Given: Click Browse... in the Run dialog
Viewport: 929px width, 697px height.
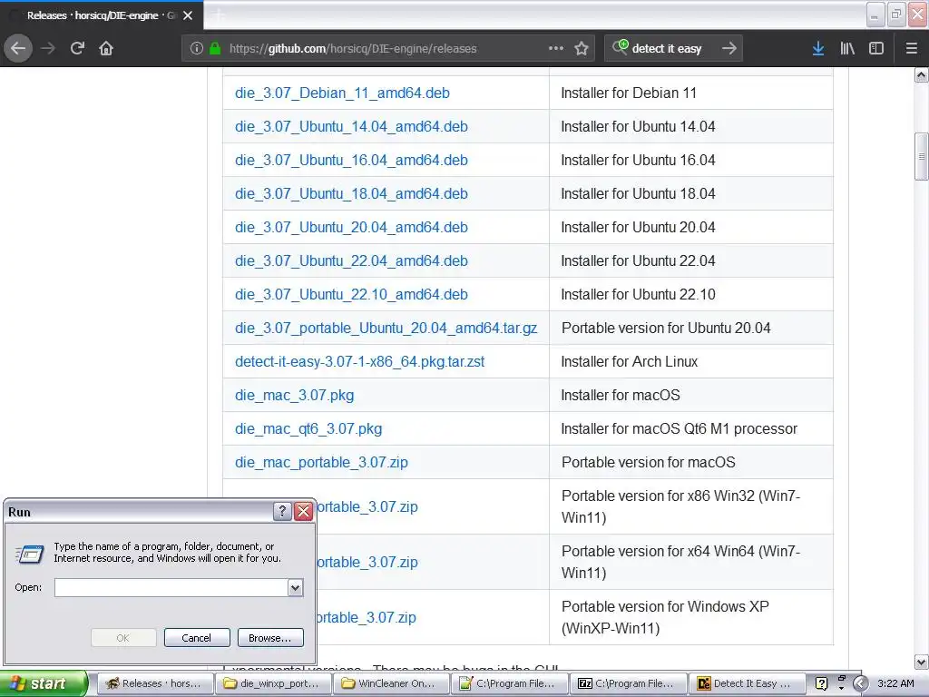Looking at the screenshot, I should pyautogui.click(x=270, y=638).
